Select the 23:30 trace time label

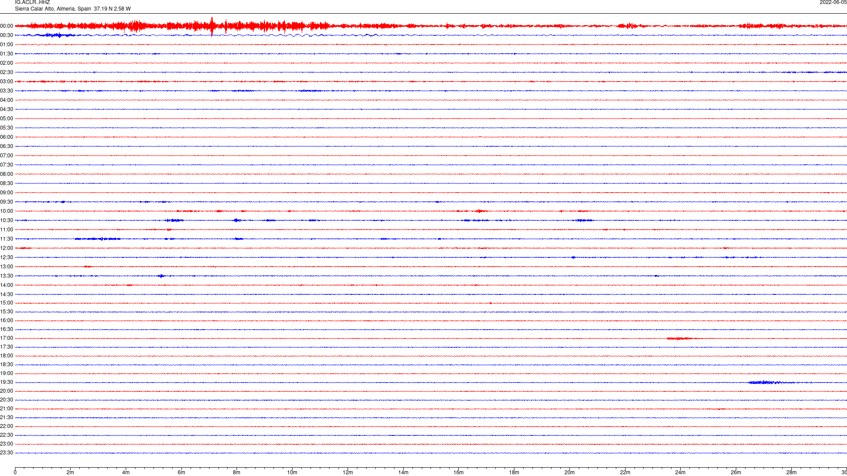tap(7, 453)
